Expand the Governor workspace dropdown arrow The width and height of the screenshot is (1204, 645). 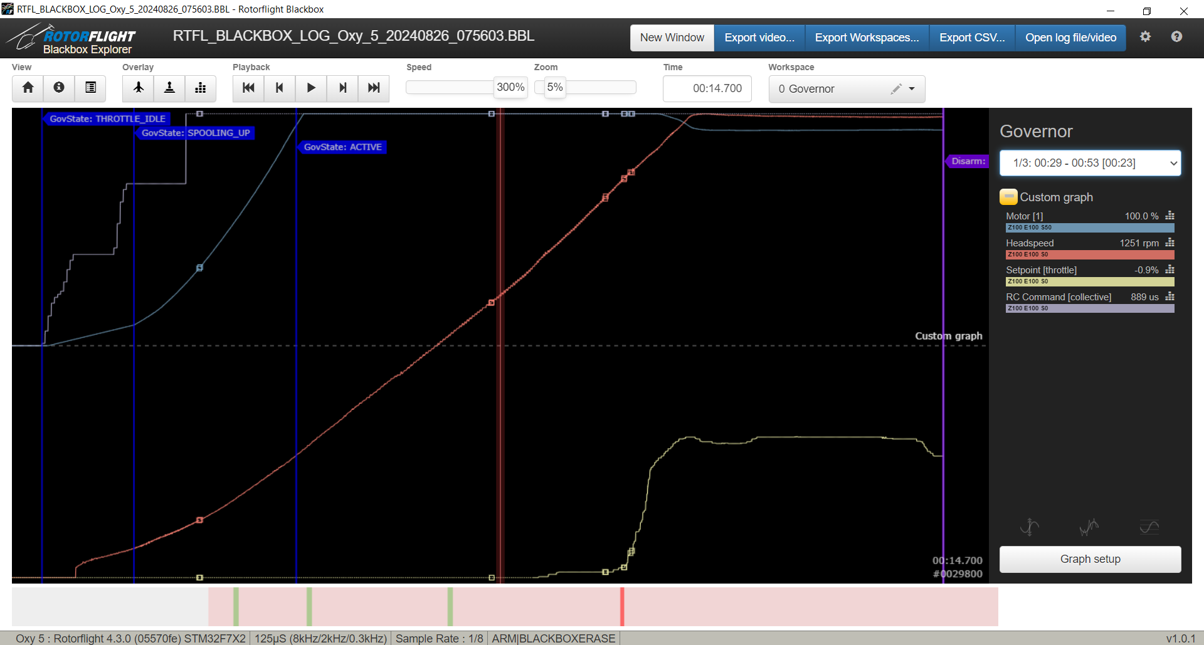coord(912,89)
